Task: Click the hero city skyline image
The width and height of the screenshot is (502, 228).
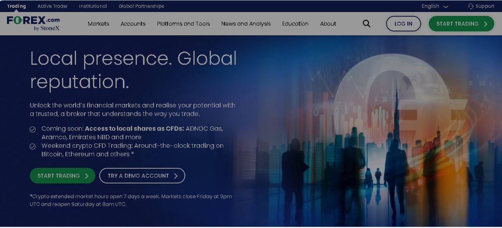Action: click(x=368, y=131)
